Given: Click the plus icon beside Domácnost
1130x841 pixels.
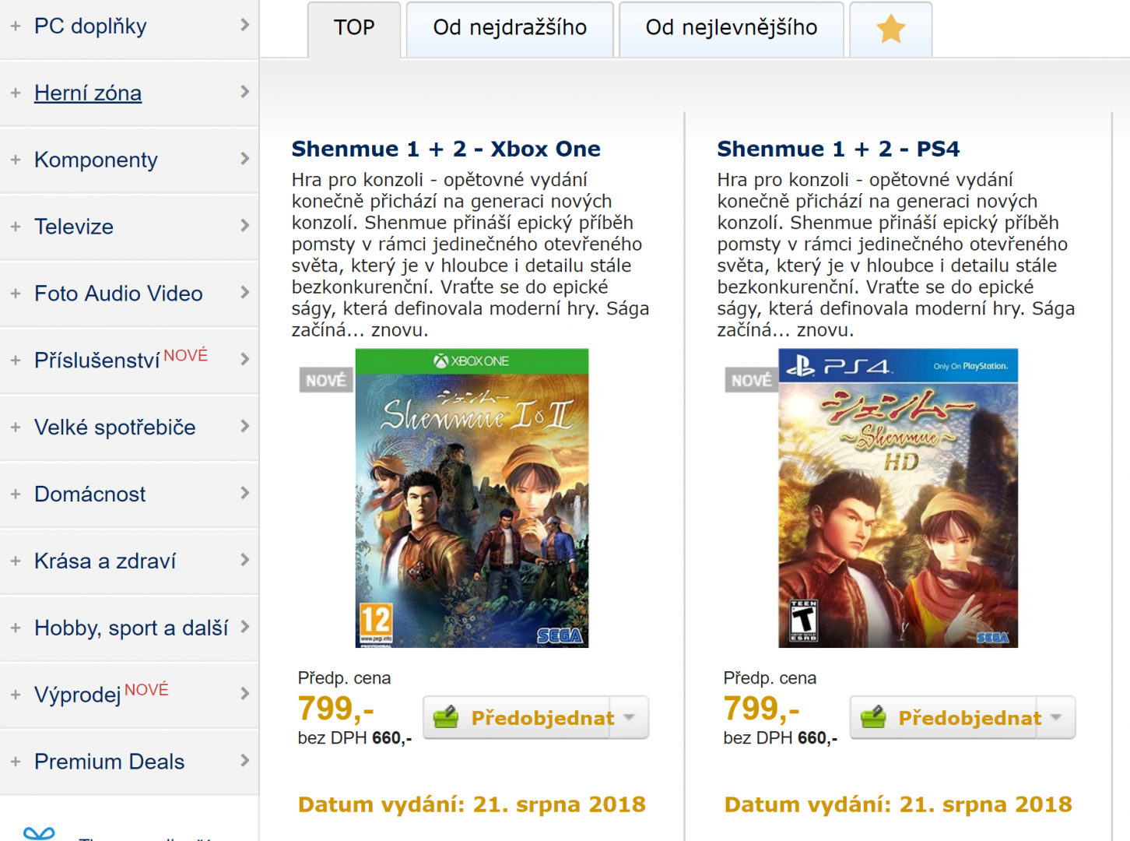Looking at the screenshot, I should point(15,494).
